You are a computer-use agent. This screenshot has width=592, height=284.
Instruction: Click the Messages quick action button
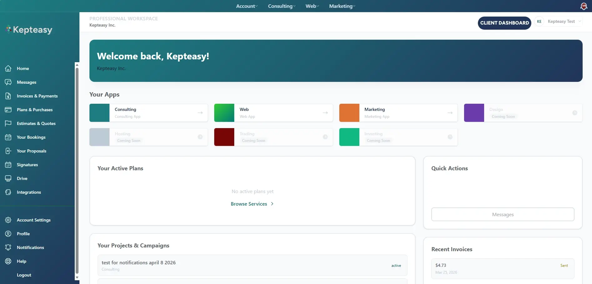click(x=503, y=214)
